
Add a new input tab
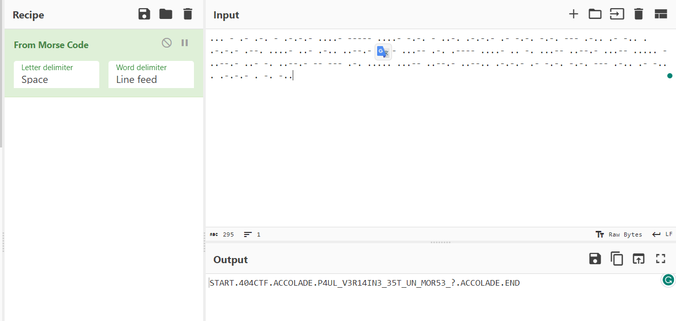[x=573, y=14]
